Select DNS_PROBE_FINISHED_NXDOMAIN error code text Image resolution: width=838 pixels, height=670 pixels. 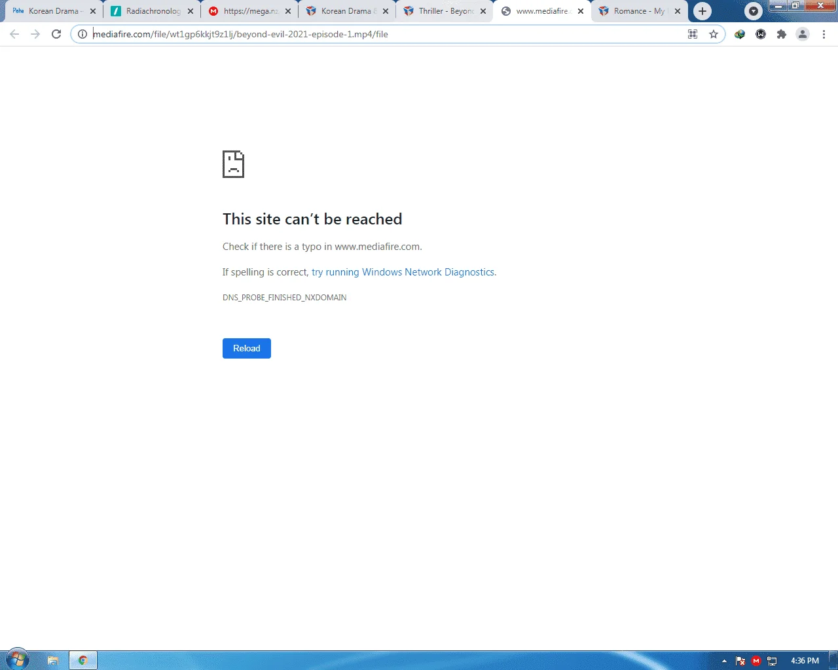tap(285, 298)
